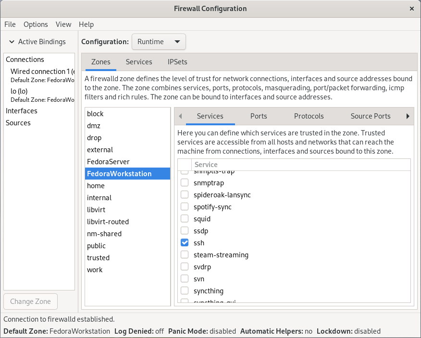Click the Service column header
The width and height of the screenshot is (421, 338).
click(301, 165)
